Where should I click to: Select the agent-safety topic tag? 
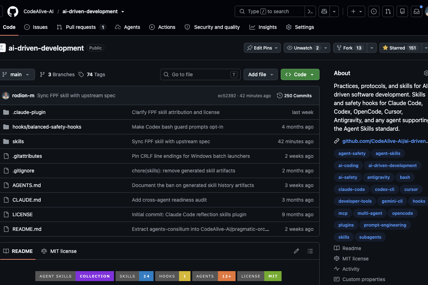tap(352, 154)
